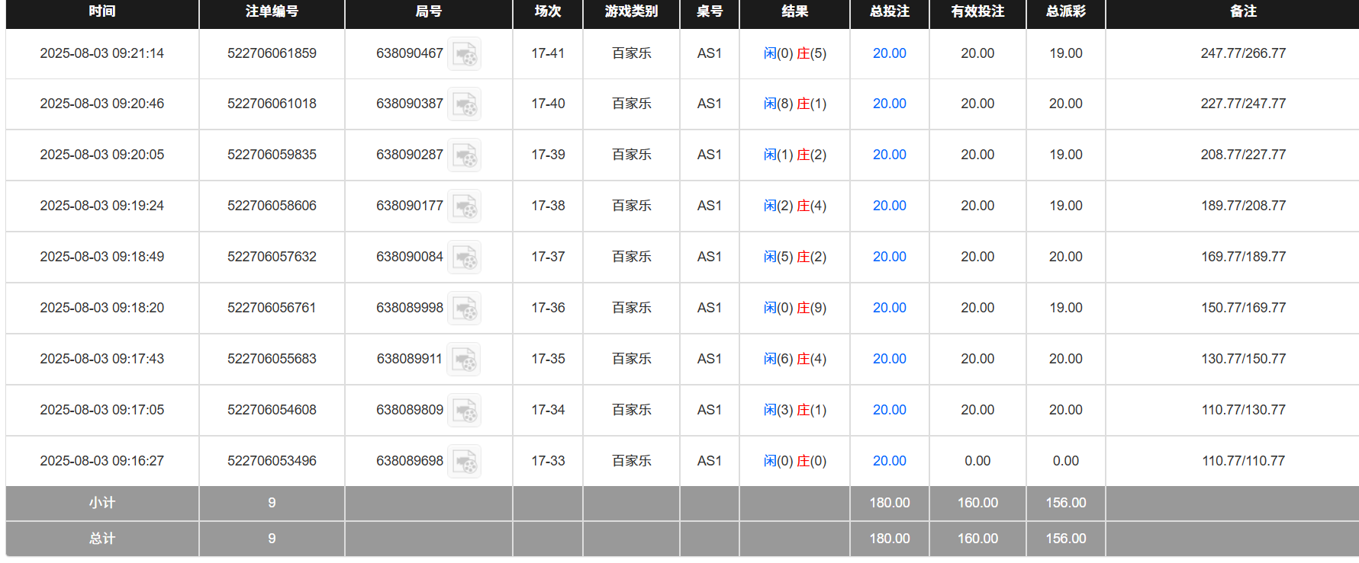Image resolution: width=1359 pixels, height=563 pixels.
Task: Click replay icon beside round 638090287
Action: click(x=464, y=155)
